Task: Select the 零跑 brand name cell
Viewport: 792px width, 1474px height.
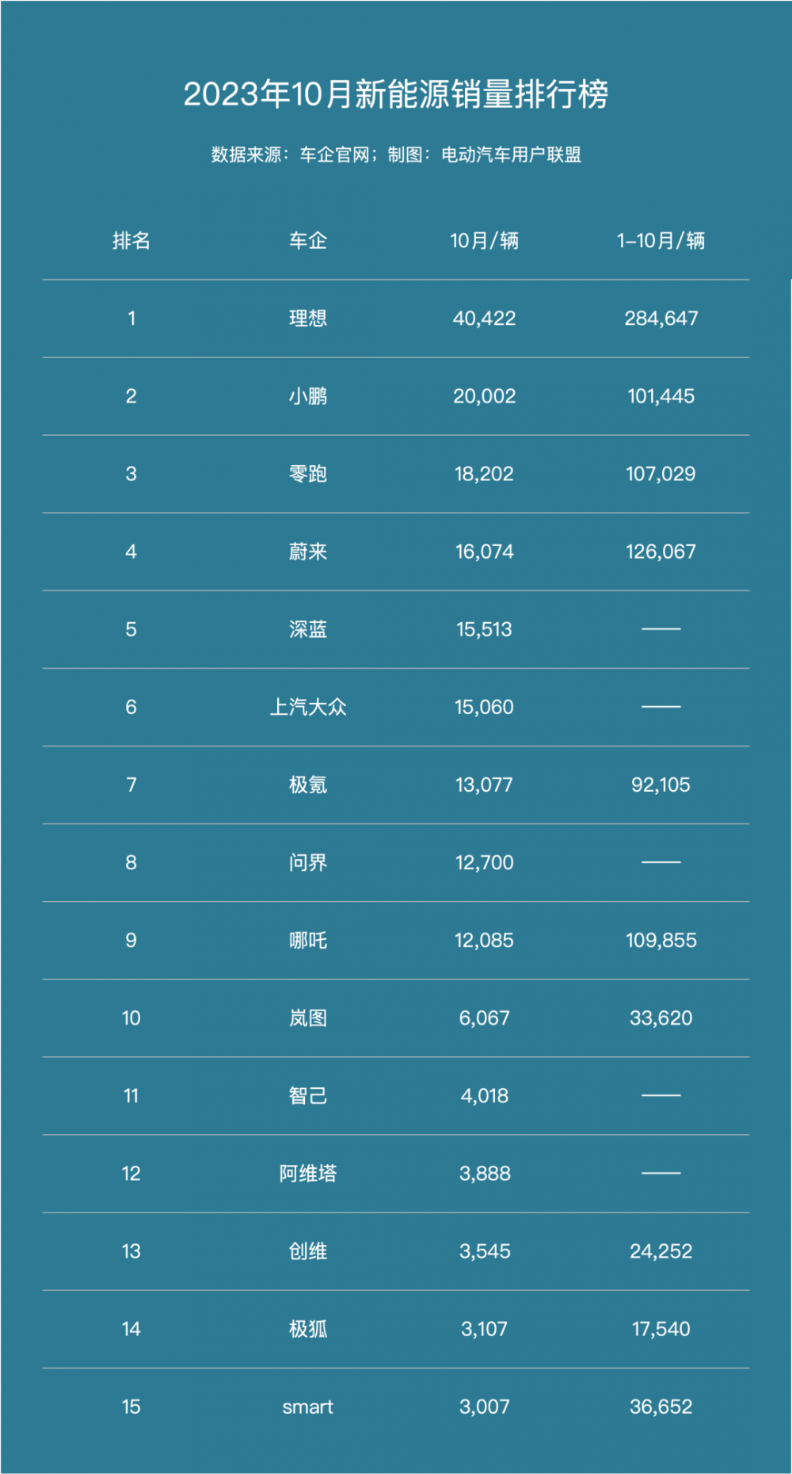Action: point(308,474)
